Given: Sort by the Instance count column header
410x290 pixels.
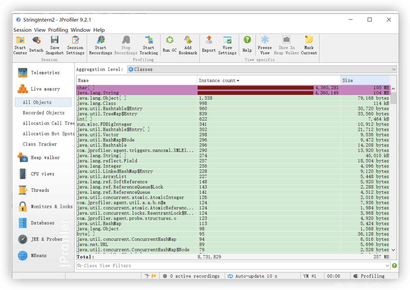Looking at the screenshot, I should (268, 80).
